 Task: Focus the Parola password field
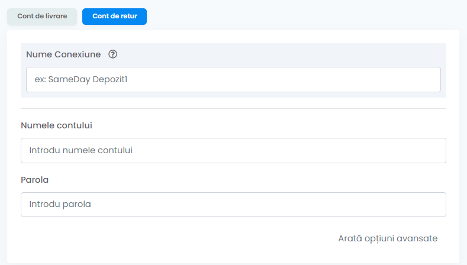(x=233, y=205)
